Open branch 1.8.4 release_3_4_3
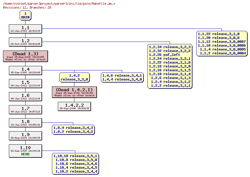The image size is (250, 177). coord(73,128)
